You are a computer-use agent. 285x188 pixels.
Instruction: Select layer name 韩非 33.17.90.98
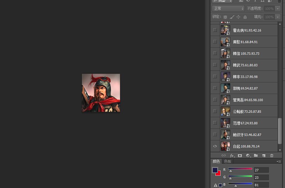click(245, 77)
